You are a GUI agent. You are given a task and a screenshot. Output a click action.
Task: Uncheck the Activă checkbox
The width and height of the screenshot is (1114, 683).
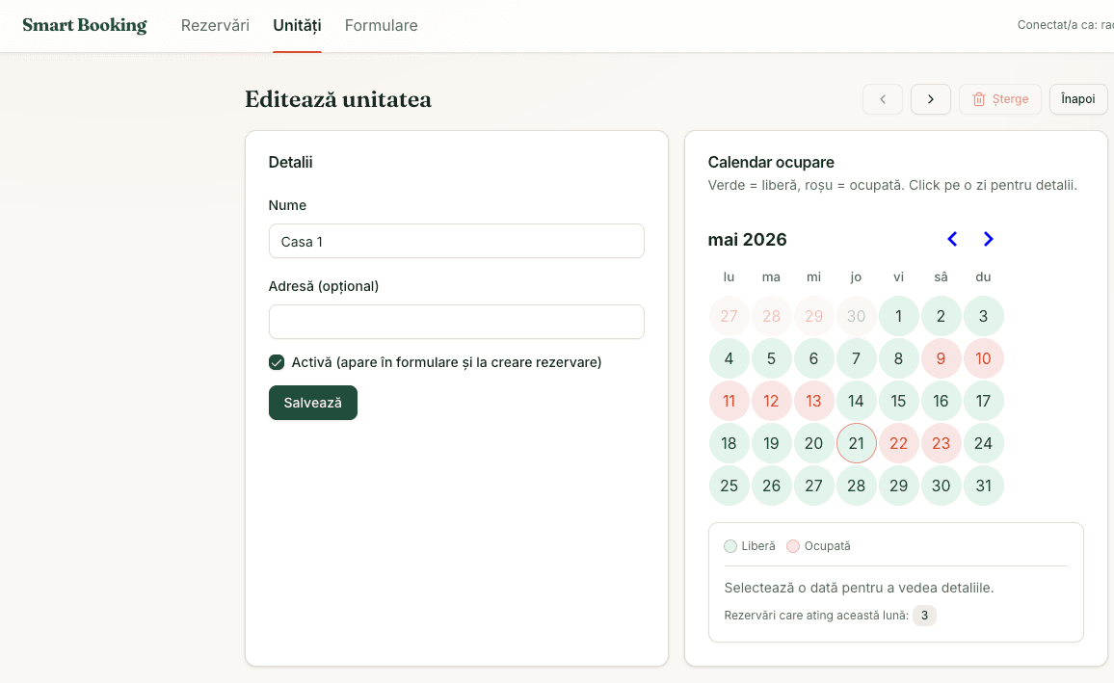(277, 363)
